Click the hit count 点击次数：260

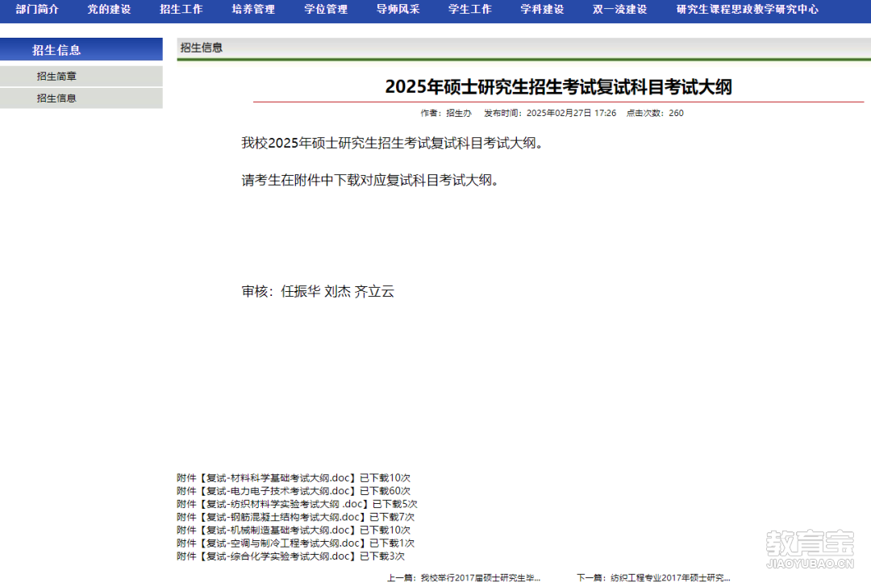(x=655, y=114)
